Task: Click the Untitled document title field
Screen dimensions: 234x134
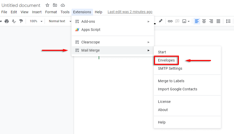Action: 21,5
